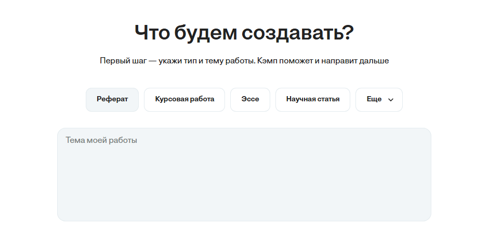The image size is (502, 252).
Task: Focus the Тема моей работы text field
Action: [244, 174]
